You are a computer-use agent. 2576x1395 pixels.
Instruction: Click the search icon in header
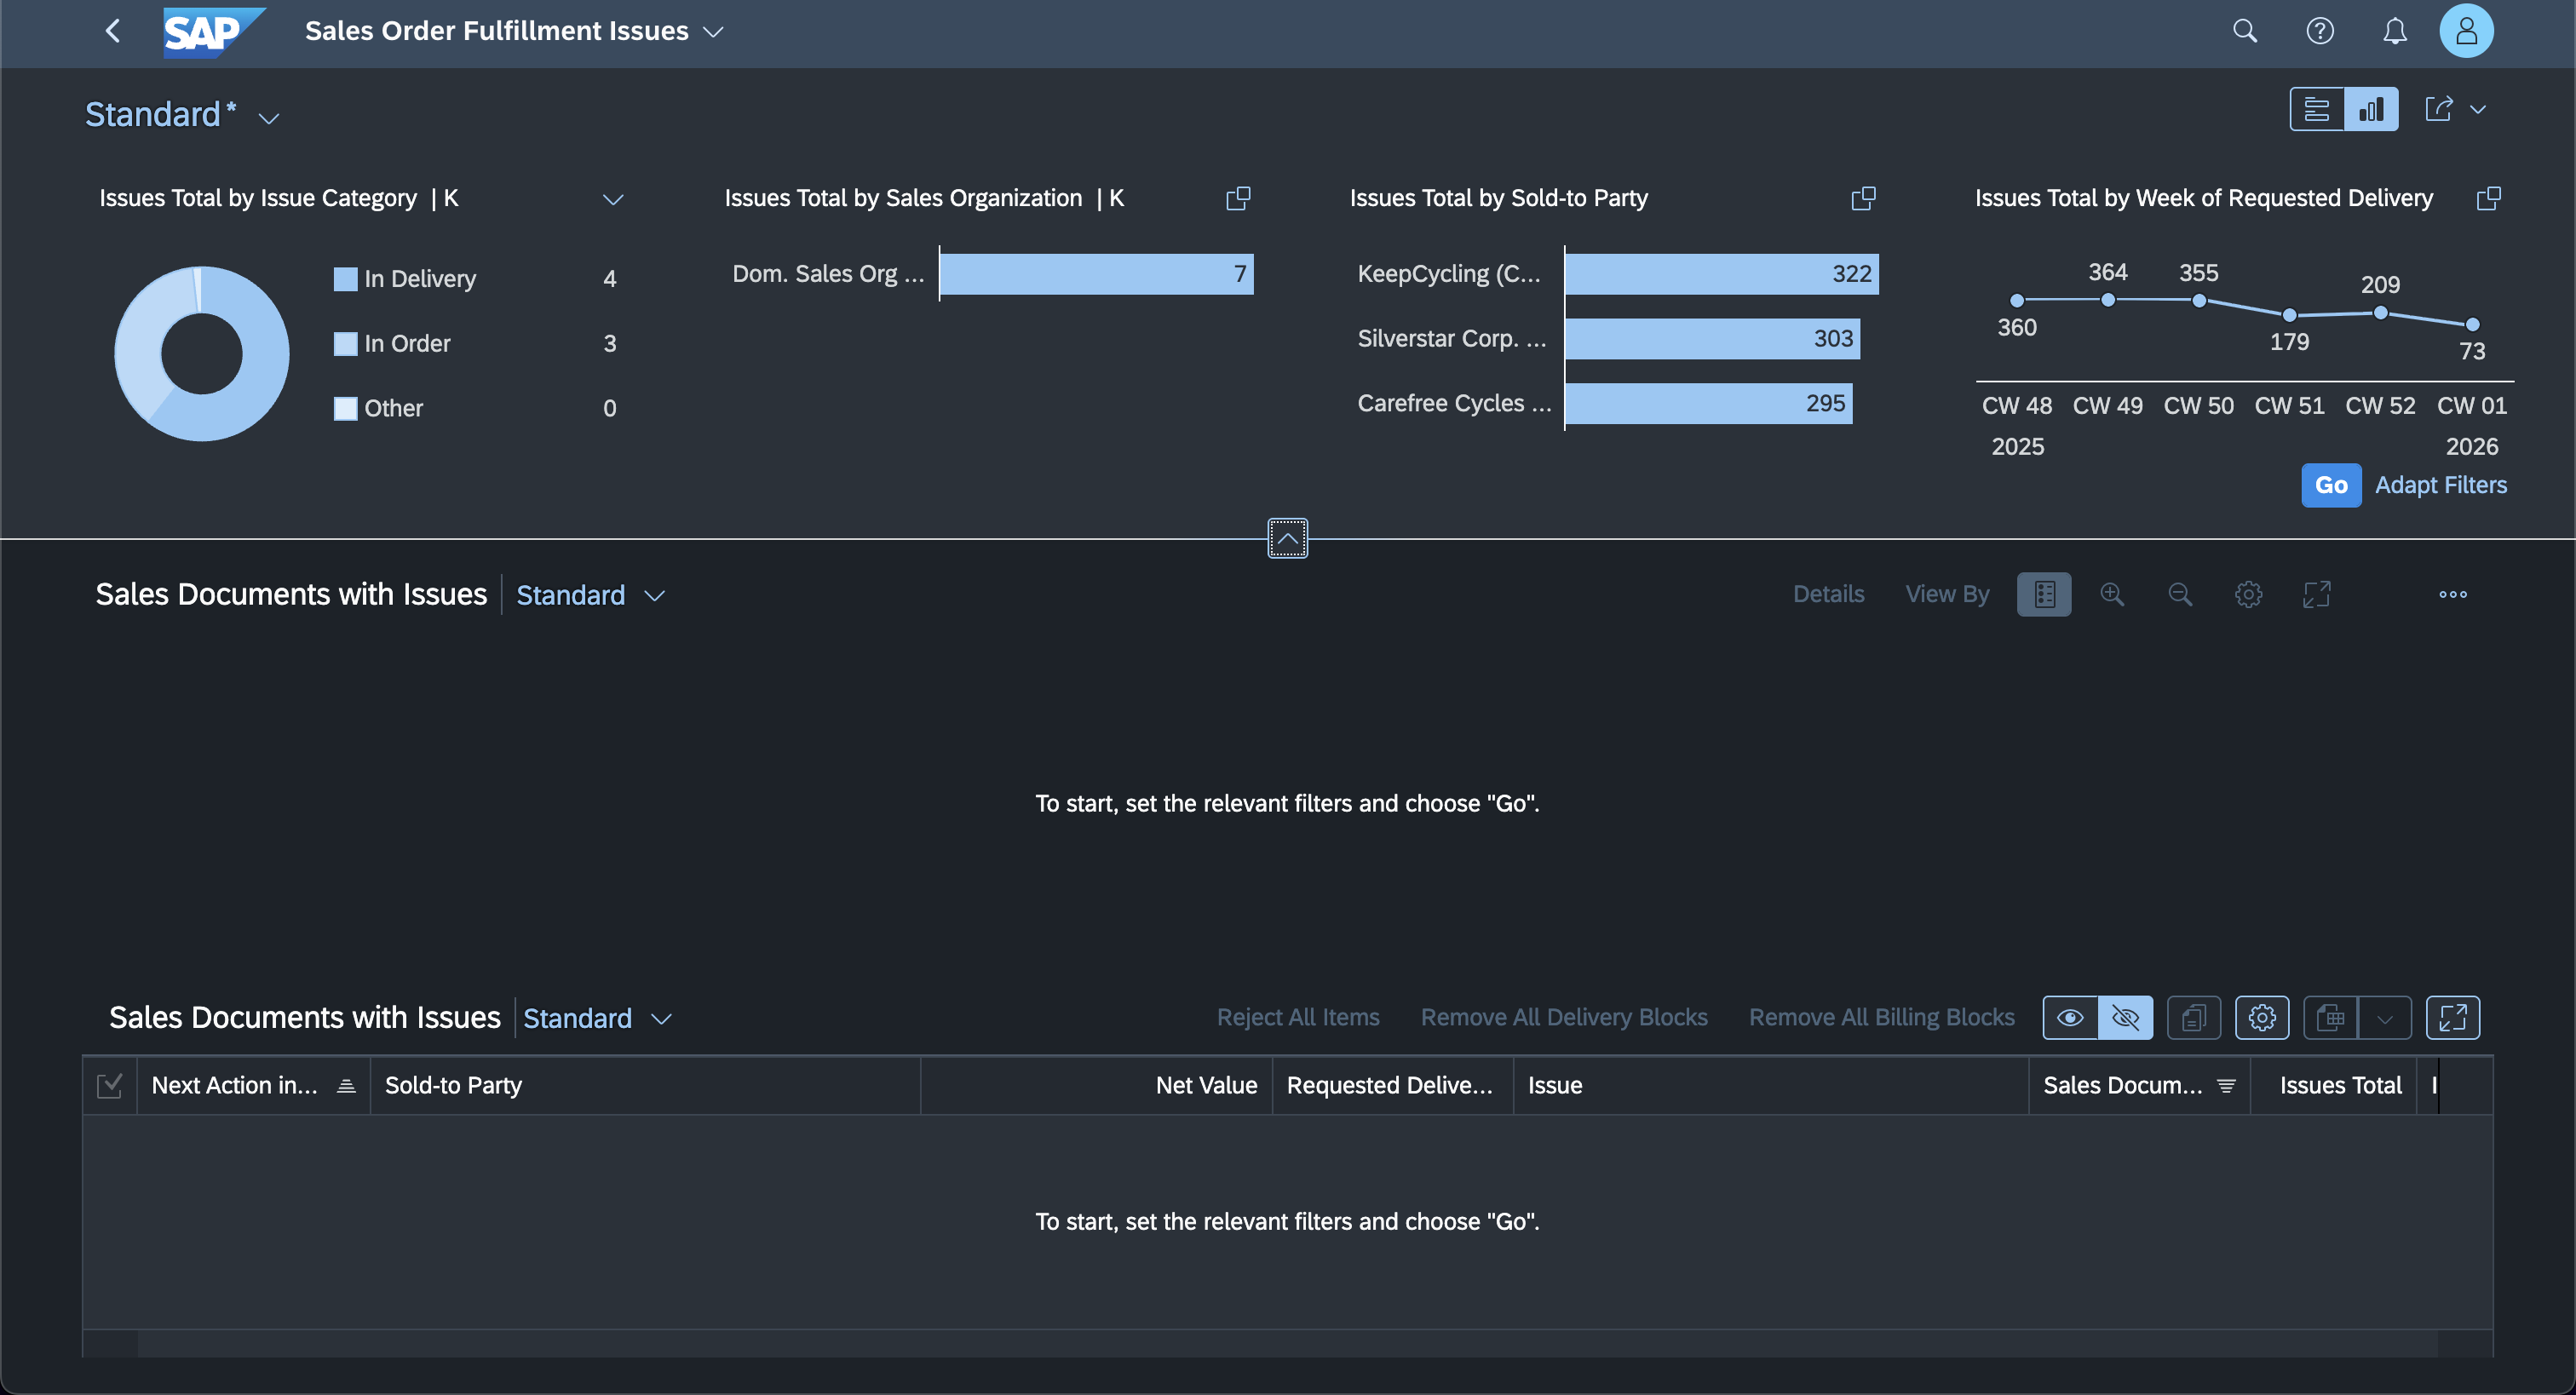click(2245, 31)
